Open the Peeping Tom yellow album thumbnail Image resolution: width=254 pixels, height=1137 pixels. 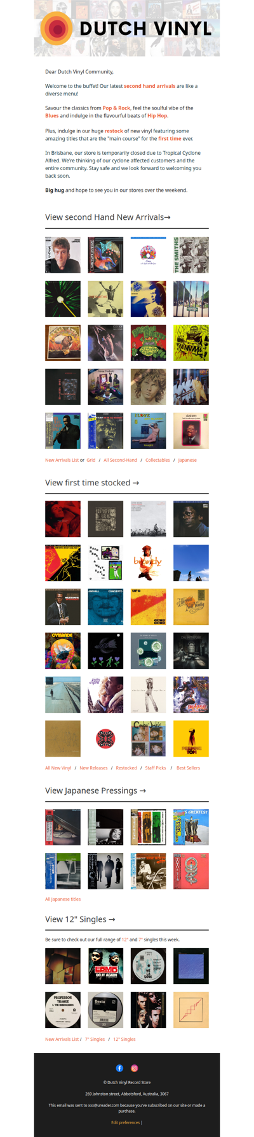[191, 738]
